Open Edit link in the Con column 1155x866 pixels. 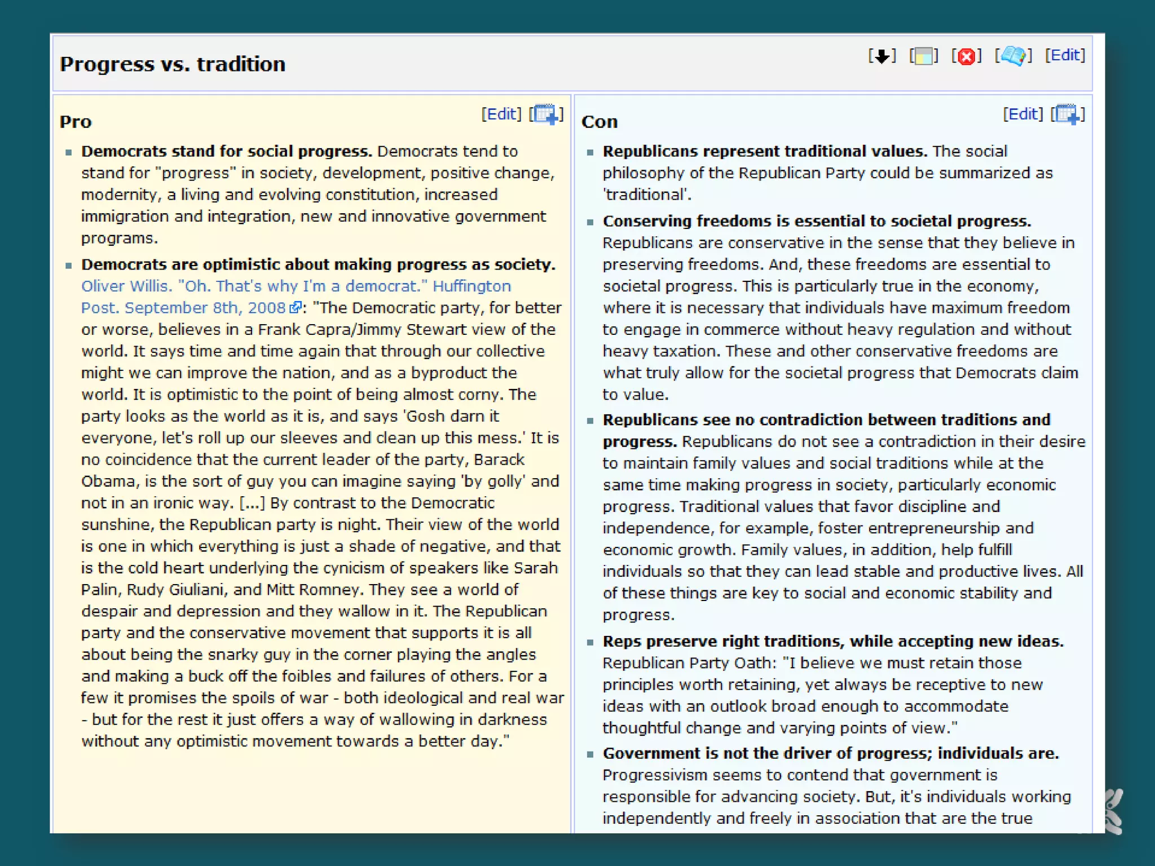1022,114
